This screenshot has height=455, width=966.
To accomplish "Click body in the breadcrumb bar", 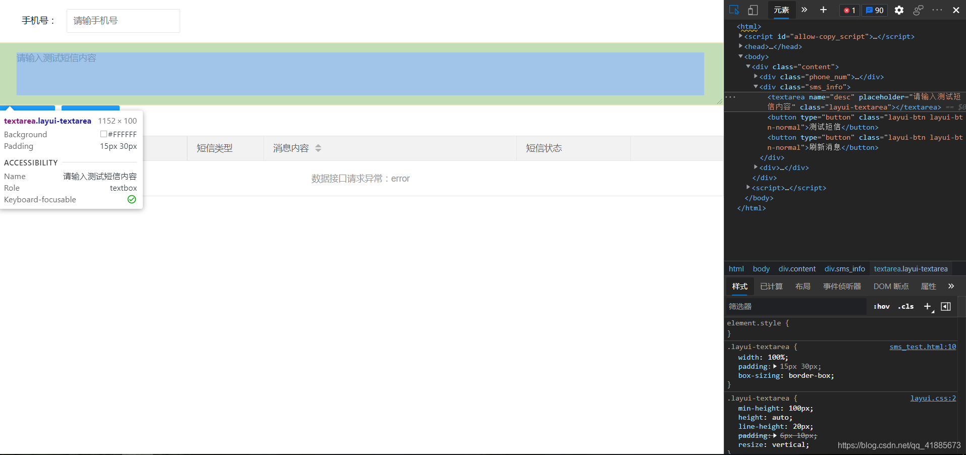I will coord(761,269).
